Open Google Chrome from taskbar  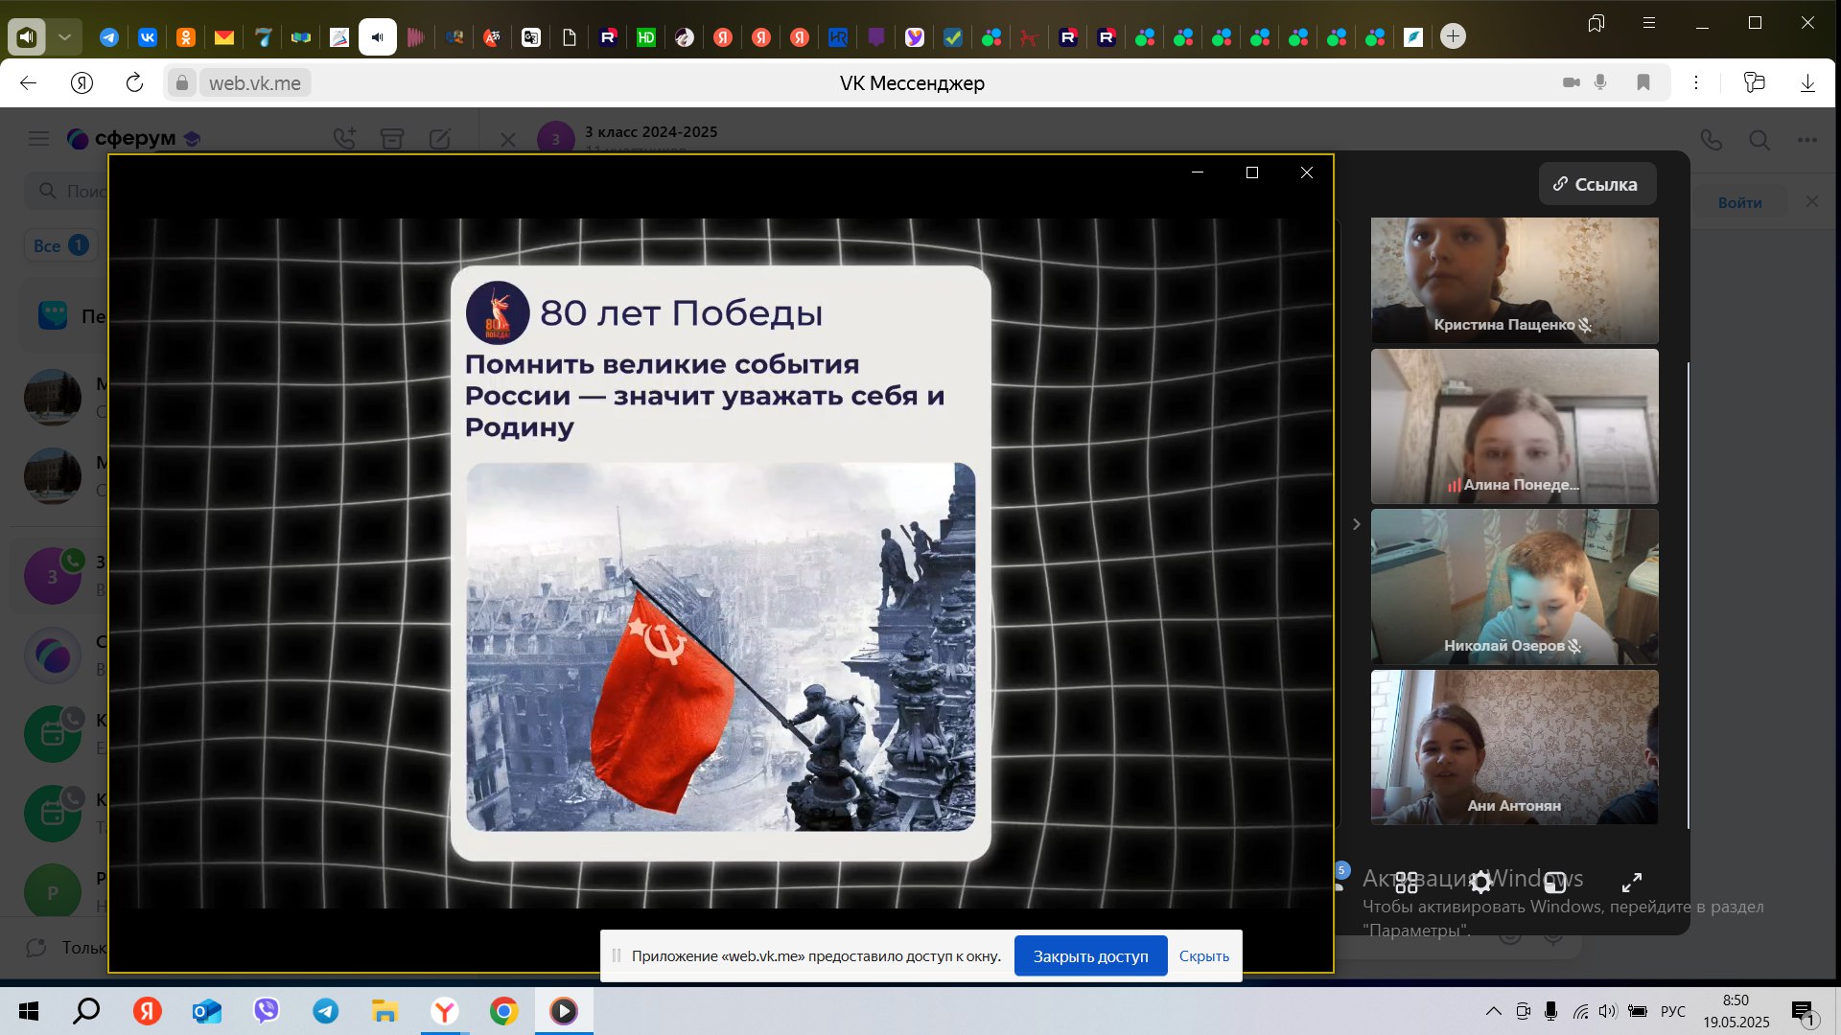[503, 1011]
